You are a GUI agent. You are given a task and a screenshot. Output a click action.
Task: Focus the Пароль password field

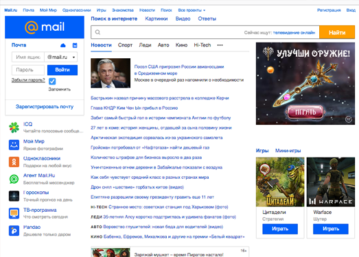(x=28, y=70)
